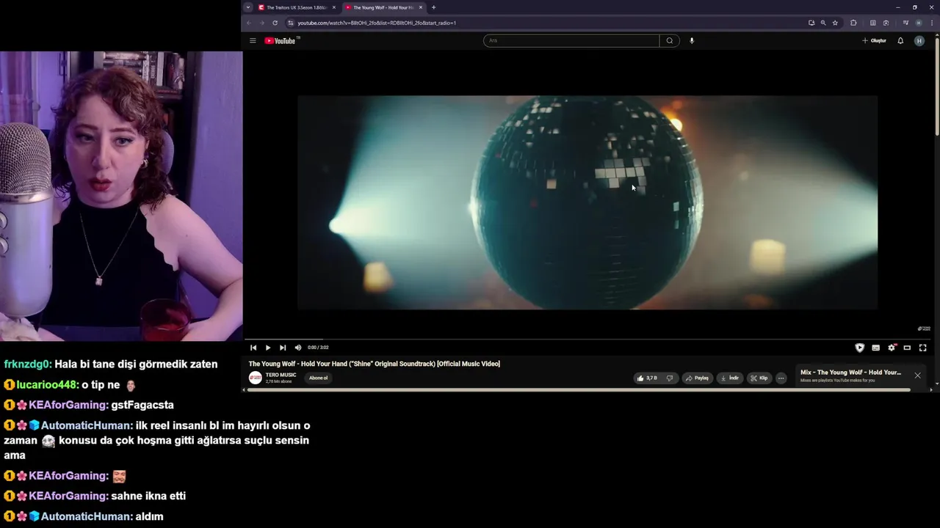The image size is (940, 528).
Task: Dislike the video thumbs-down
Action: (669, 378)
